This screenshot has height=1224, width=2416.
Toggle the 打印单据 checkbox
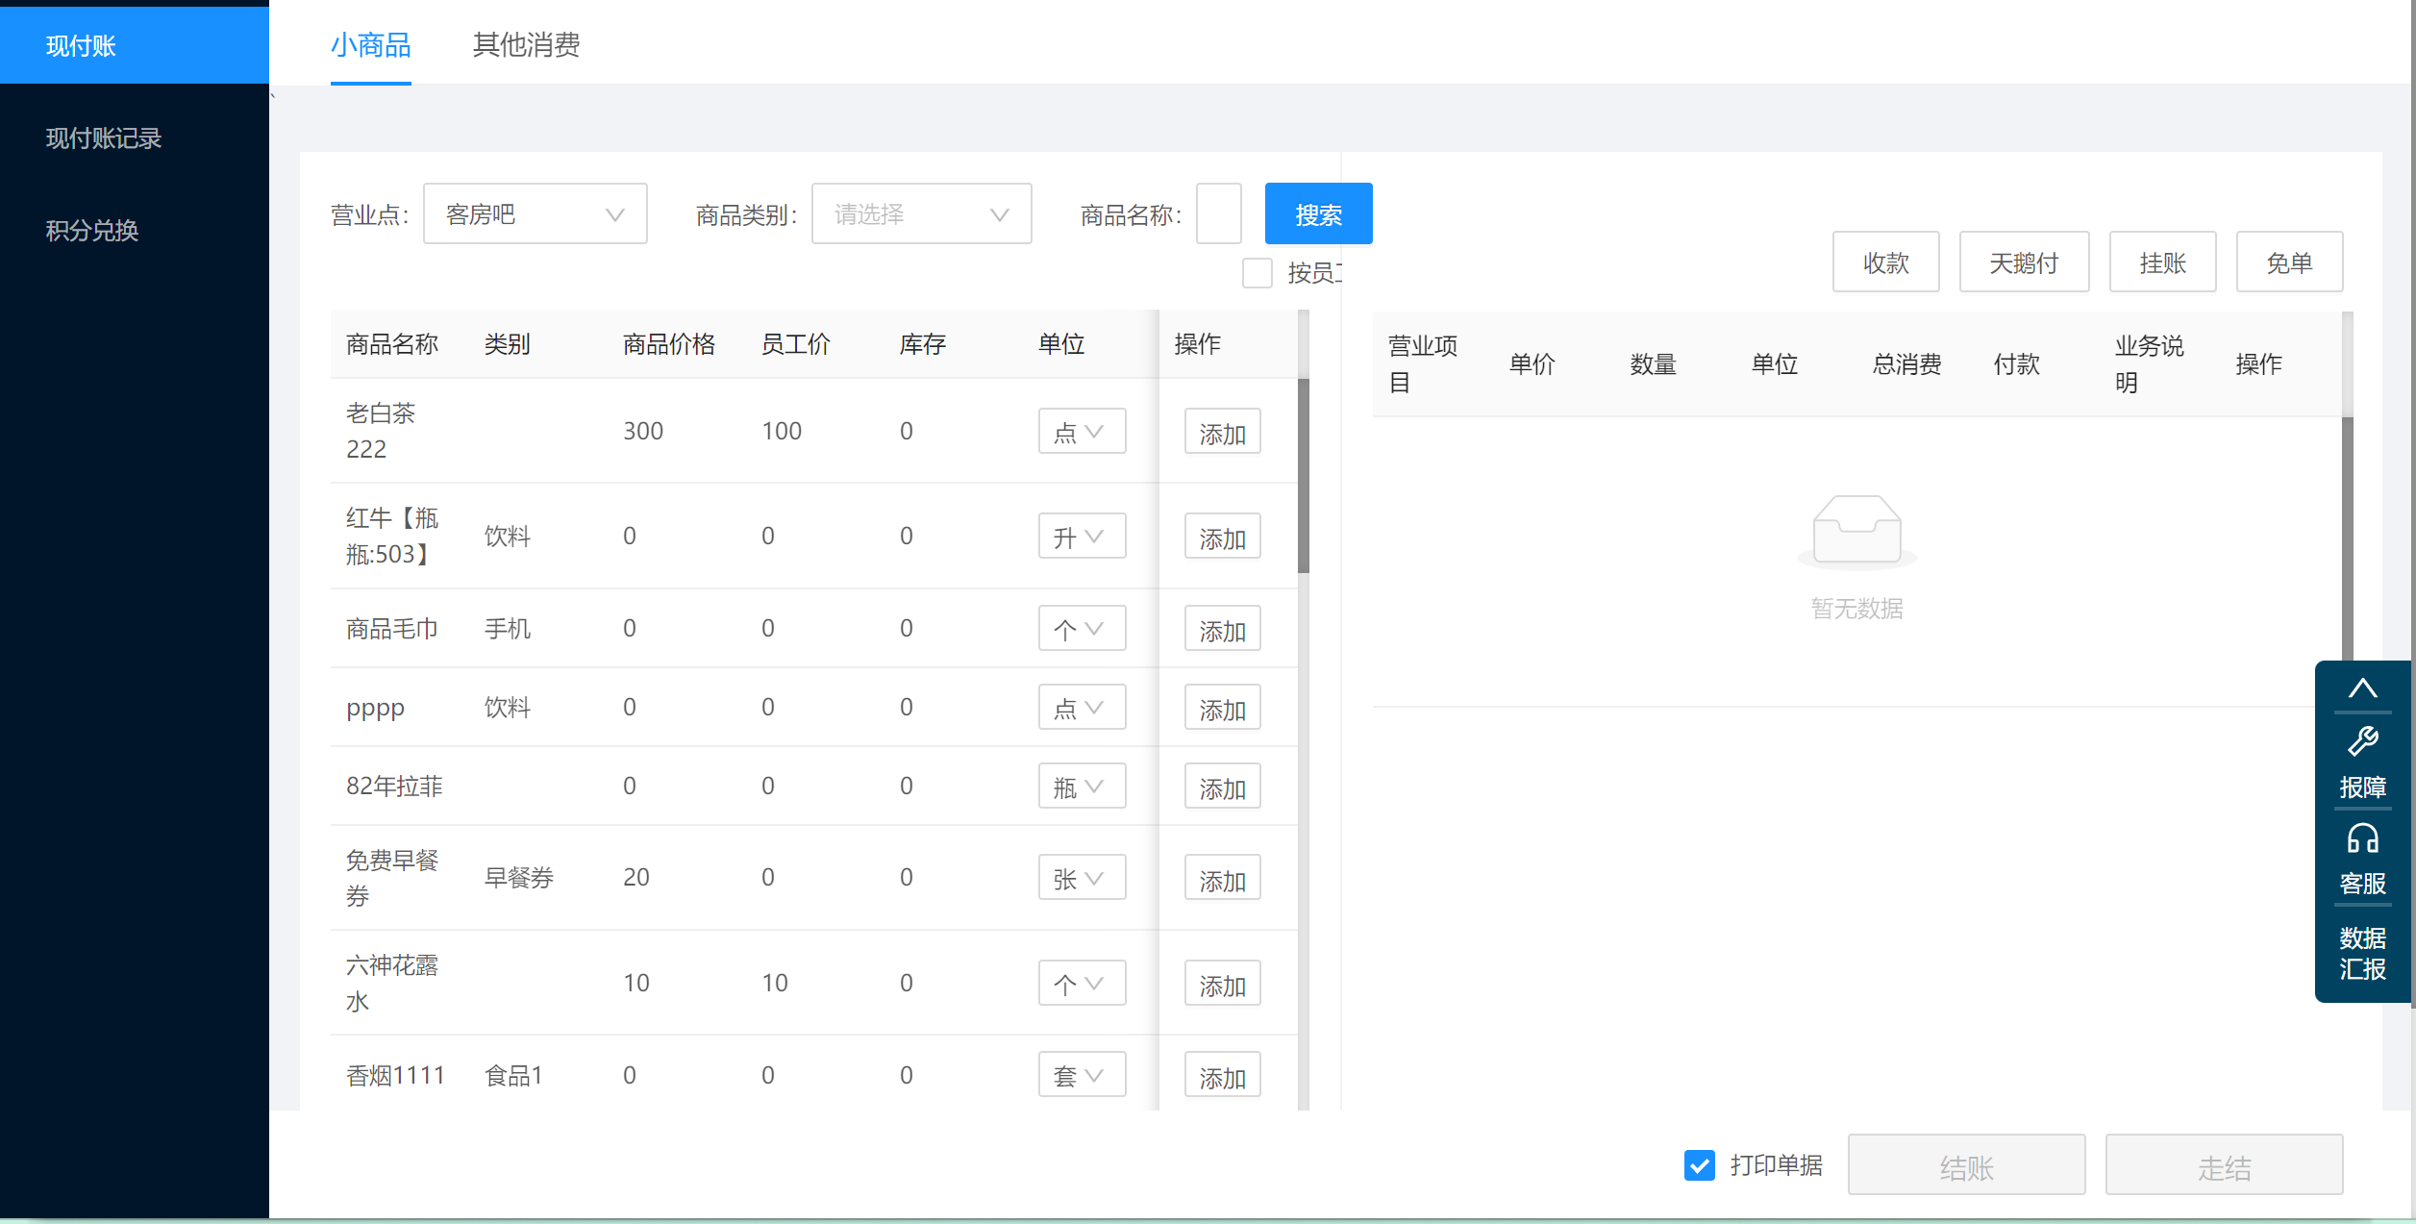click(x=1699, y=1165)
